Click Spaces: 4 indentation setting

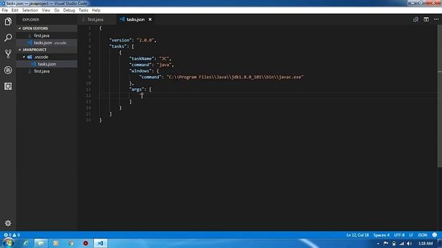point(381,235)
